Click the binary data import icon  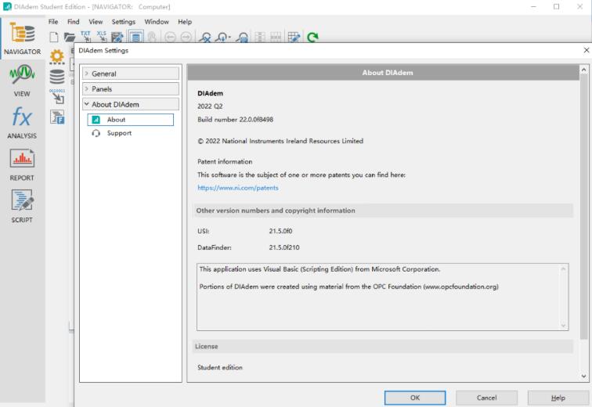(x=57, y=96)
